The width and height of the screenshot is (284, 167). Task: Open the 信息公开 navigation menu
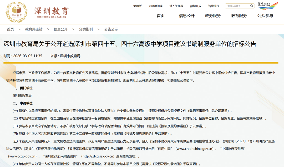click(x=187, y=16)
